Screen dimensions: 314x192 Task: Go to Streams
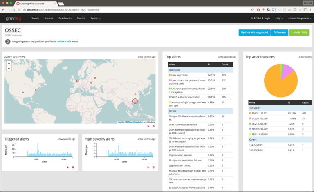tap(49, 18)
